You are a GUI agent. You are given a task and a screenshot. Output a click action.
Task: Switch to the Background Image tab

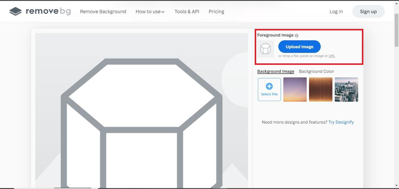tap(276, 71)
